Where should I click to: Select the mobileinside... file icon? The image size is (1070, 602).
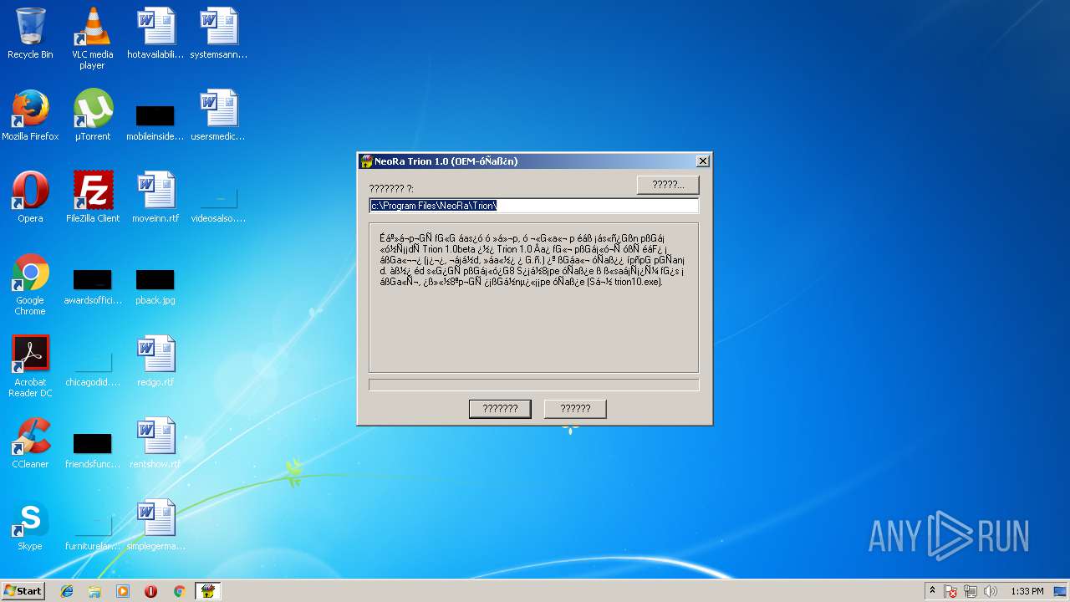pyautogui.click(x=155, y=122)
